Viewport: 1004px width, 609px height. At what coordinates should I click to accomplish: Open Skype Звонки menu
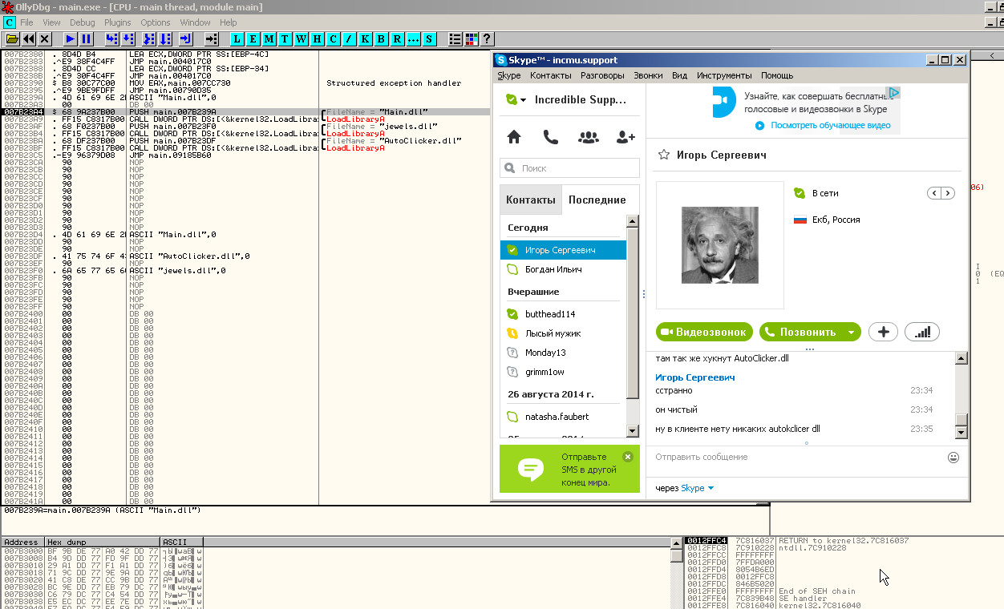[x=648, y=75]
